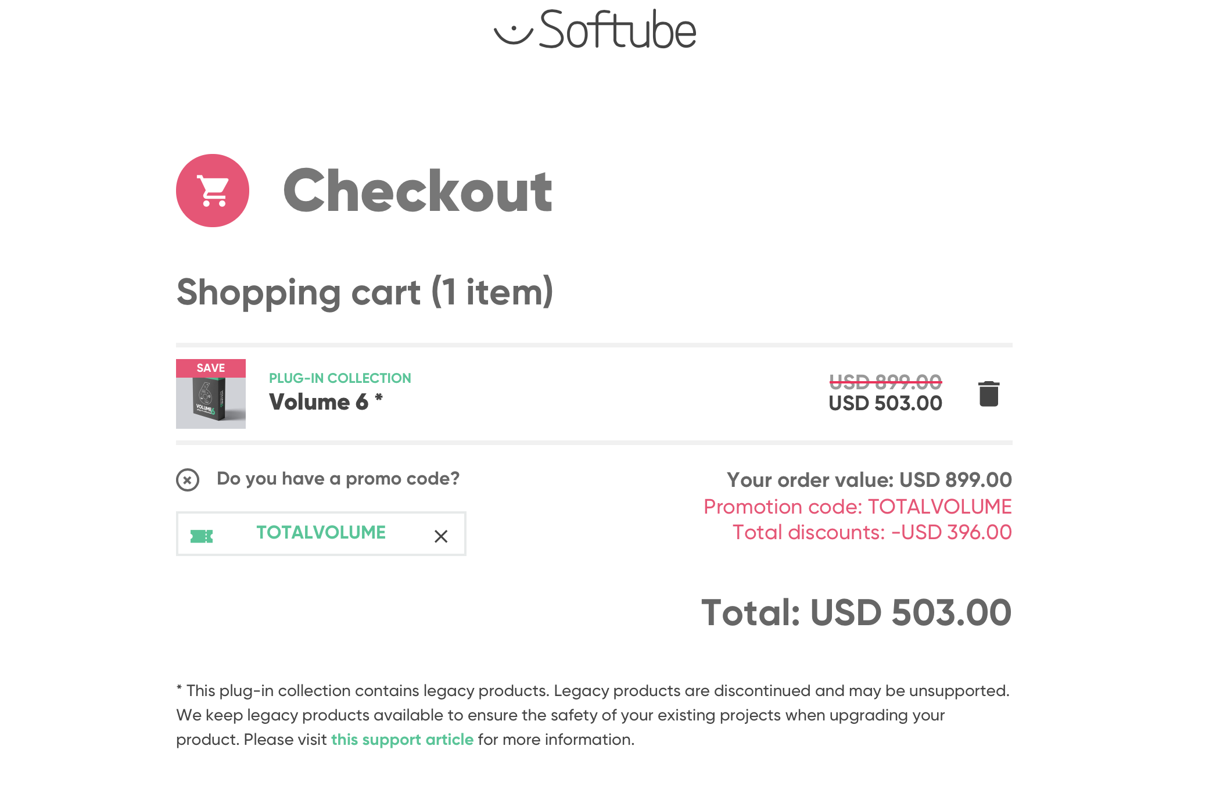Click the Checkout heading
Screen dimensions: 1227x789
click(x=417, y=191)
